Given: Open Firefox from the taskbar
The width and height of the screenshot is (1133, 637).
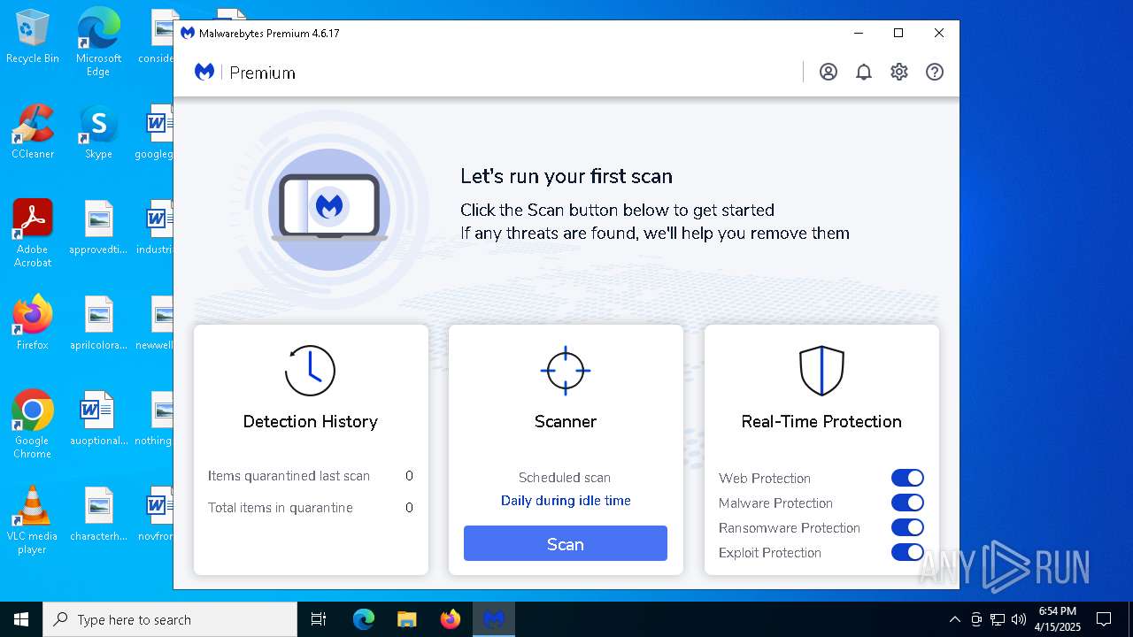Looking at the screenshot, I should coord(451,619).
